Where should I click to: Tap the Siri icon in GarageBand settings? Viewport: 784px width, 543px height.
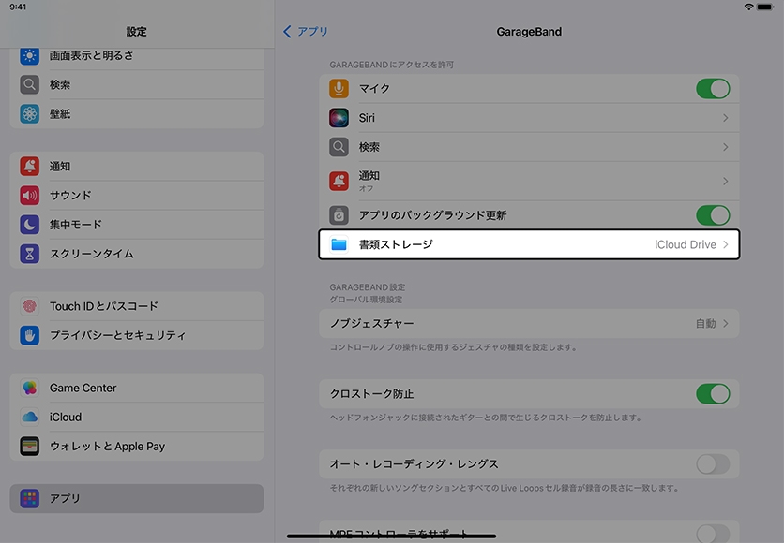[339, 118]
